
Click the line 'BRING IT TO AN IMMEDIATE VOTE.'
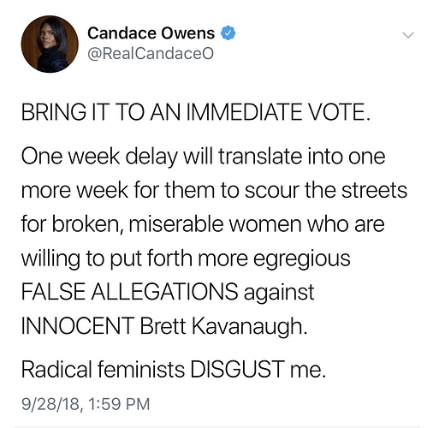tap(196, 111)
